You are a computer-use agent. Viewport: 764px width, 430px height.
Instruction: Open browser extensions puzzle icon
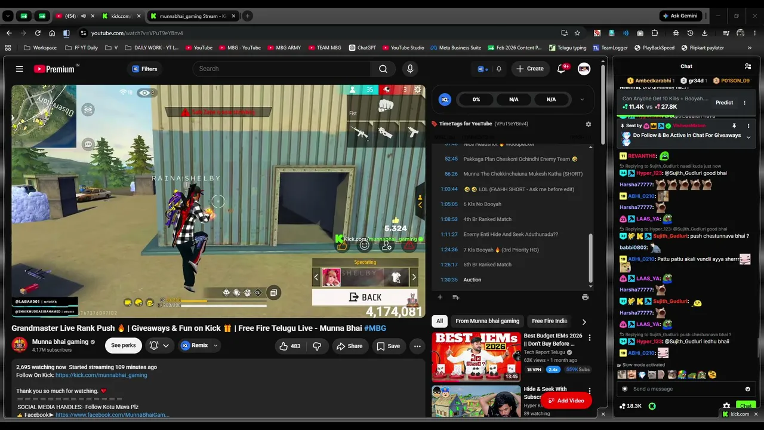[655, 33]
